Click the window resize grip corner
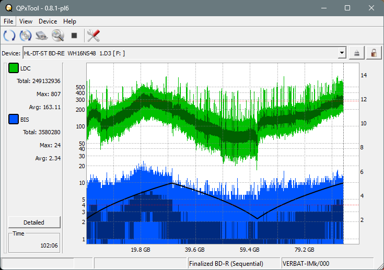 click(x=380, y=266)
